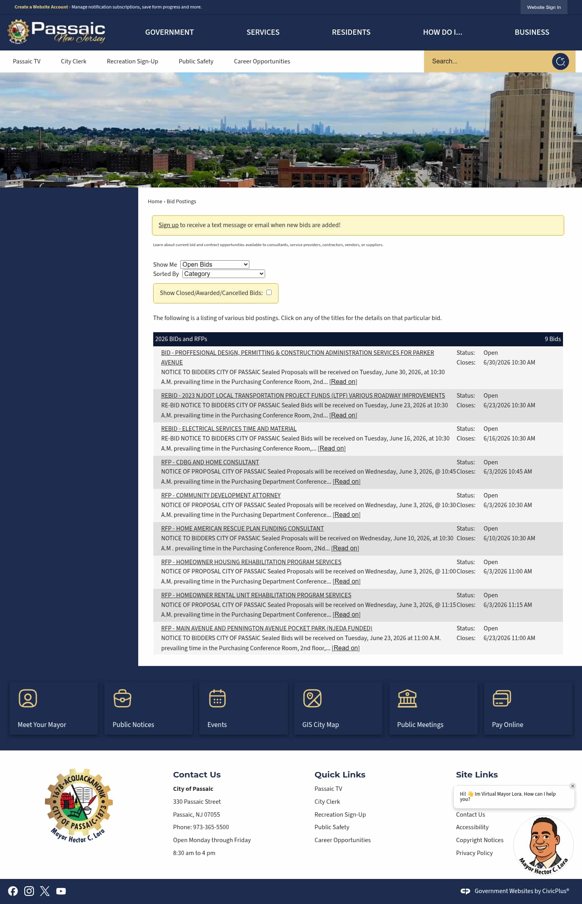Screen dimensions: 582x904
Task: Click Public Safety in footer Quick Links
Action: click(x=332, y=827)
